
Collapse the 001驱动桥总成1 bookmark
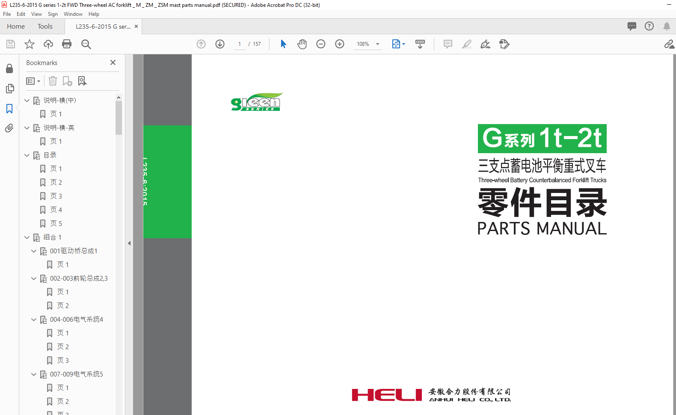click(x=34, y=251)
